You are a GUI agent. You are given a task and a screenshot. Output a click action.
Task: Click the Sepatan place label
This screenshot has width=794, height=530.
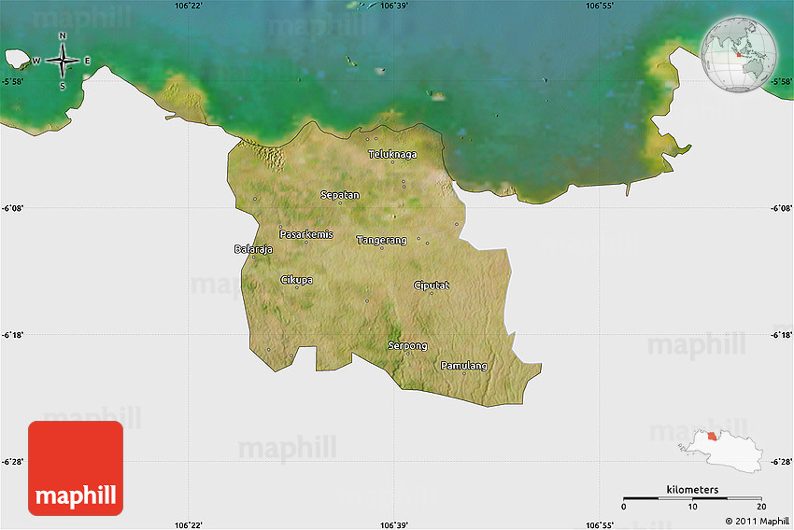point(340,195)
